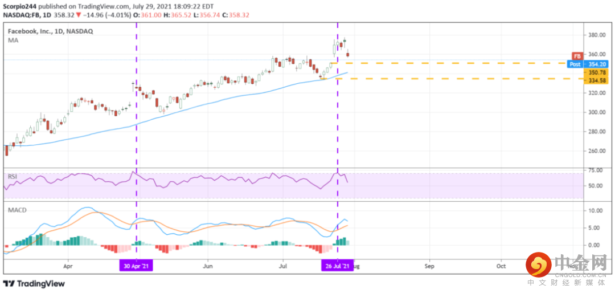
Task: Click the Jun label on time axis
Action: click(x=207, y=266)
